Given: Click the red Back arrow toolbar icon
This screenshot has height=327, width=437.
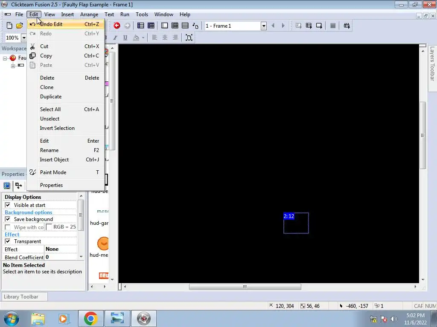Looking at the screenshot, I should (x=117, y=26).
